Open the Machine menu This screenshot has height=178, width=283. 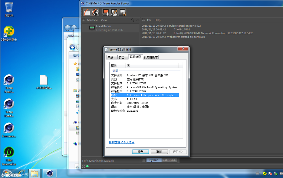pos(93,20)
